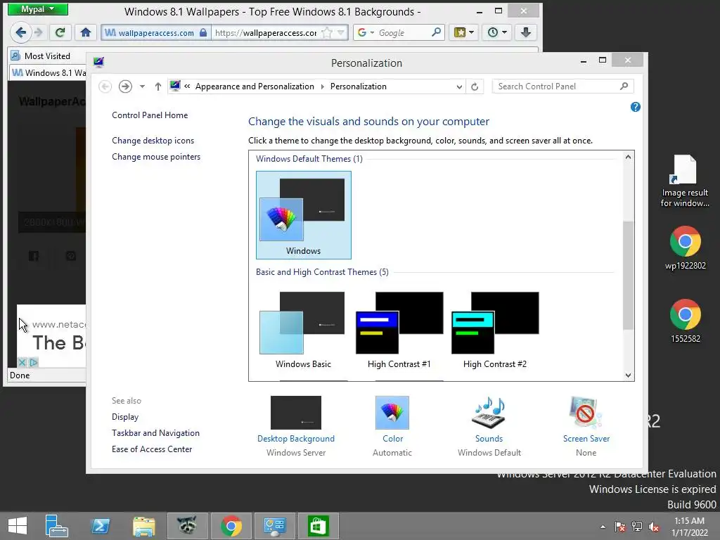720x540 pixels.
Task: Select Image result for window desktop shortcut
Action: pos(685,181)
